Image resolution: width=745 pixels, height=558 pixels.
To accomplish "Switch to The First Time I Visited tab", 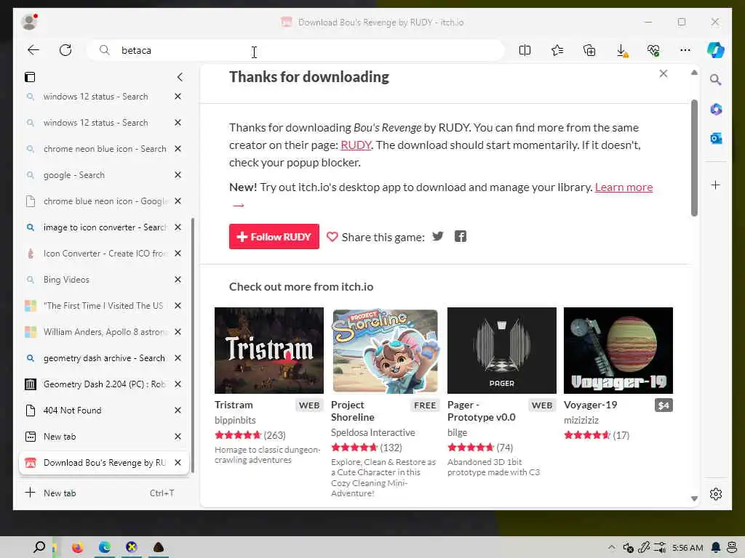I will pyautogui.click(x=103, y=306).
